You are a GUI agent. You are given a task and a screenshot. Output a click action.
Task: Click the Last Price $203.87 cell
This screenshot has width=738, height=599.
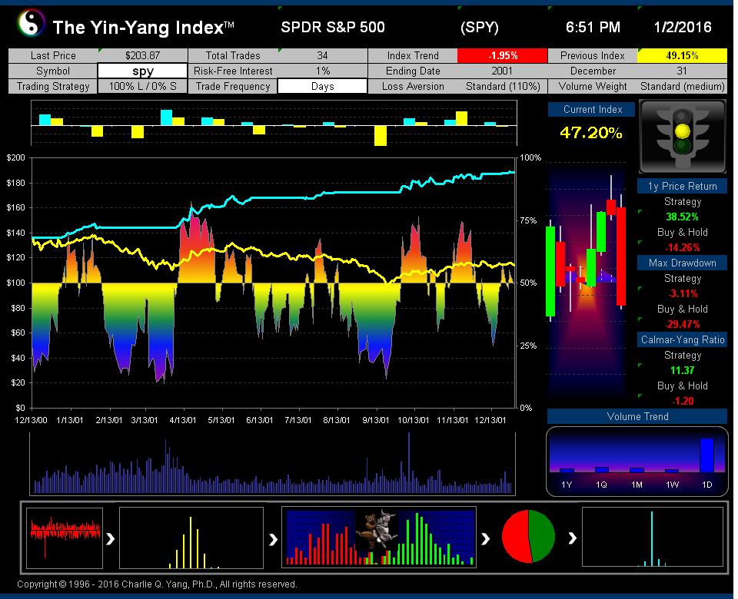click(x=143, y=55)
